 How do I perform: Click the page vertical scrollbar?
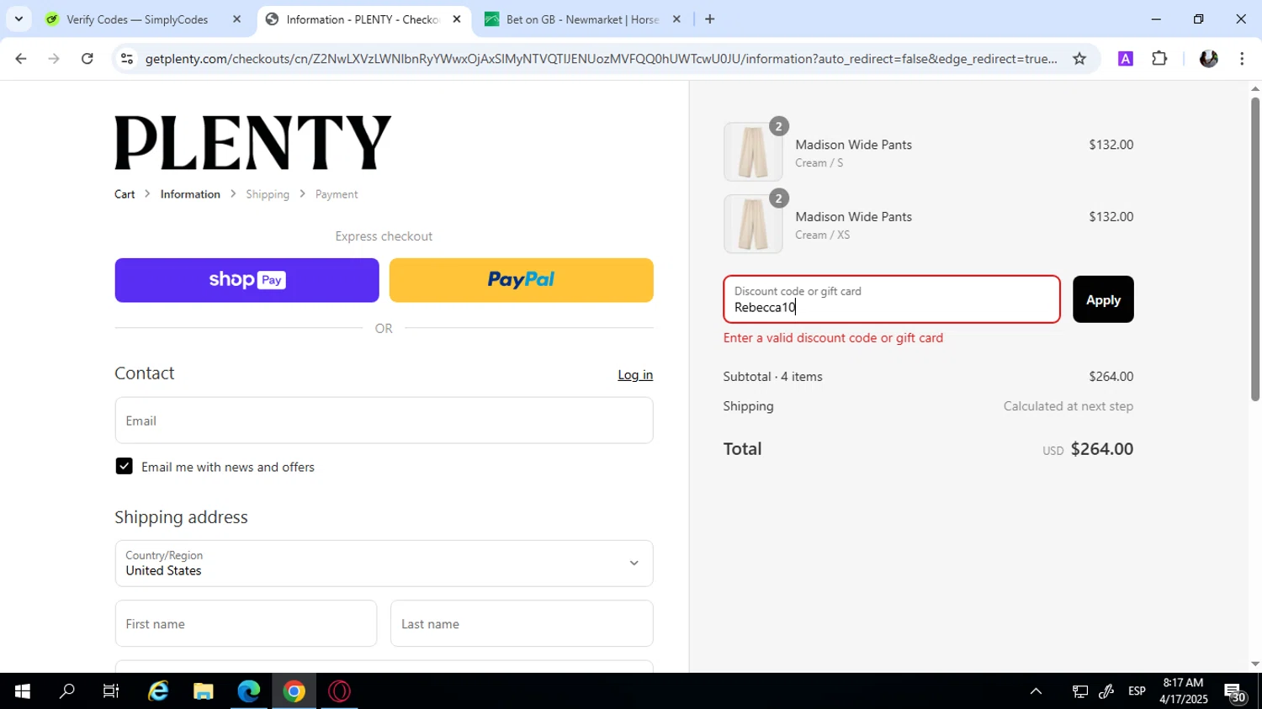(1255, 249)
